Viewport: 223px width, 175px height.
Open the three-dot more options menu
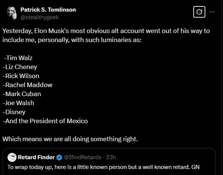(x=212, y=12)
